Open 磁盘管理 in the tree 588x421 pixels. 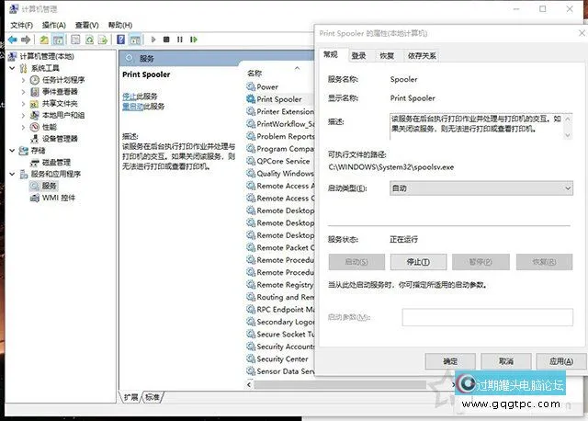tap(56, 162)
